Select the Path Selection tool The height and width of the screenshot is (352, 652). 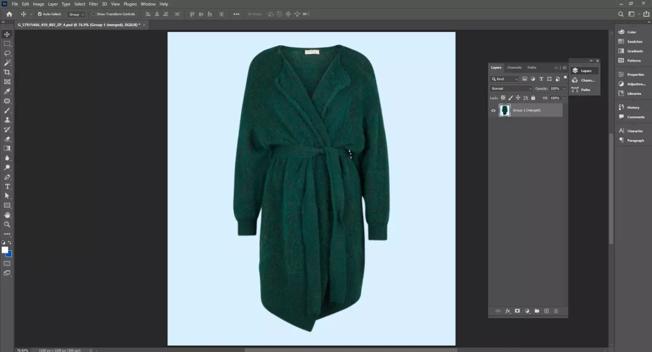click(7, 196)
